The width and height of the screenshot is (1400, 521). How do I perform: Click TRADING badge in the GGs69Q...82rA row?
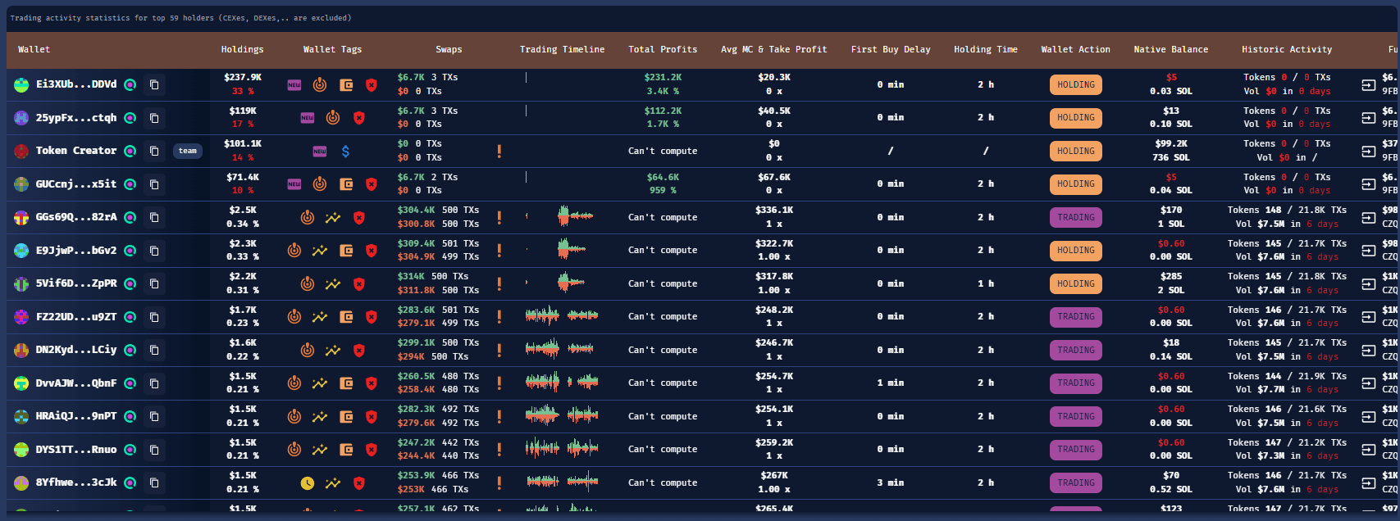1075,218
